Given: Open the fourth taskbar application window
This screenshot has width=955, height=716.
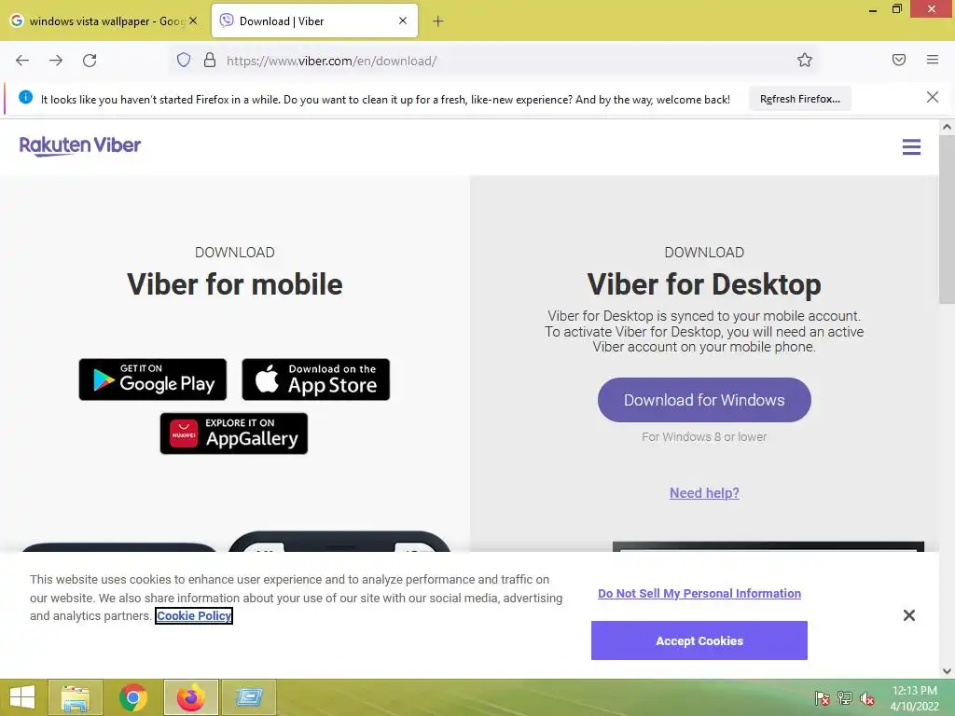Looking at the screenshot, I should [249, 697].
